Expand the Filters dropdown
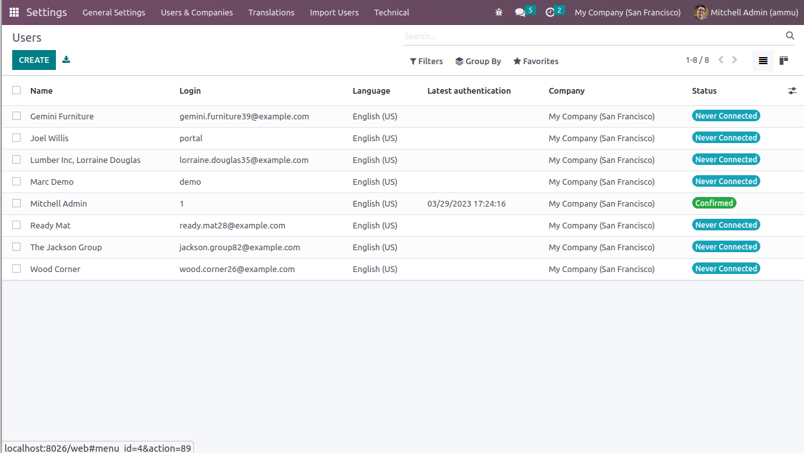Screen dimensions: 804x453 [426, 62]
